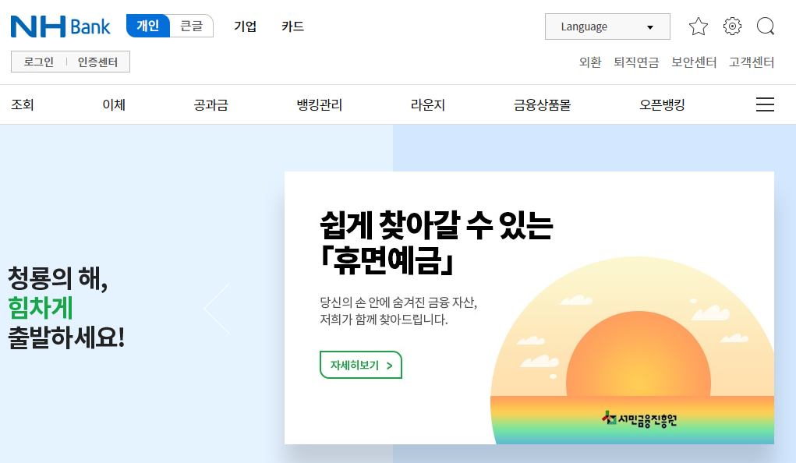
Task: Open the 기업 tab
Action: tap(246, 27)
